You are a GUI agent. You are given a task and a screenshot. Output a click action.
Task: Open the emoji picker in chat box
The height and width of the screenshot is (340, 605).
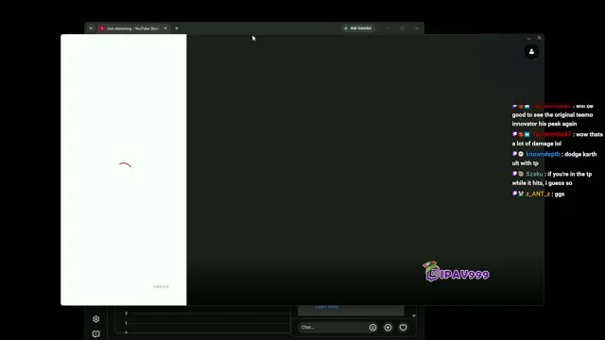(x=372, y=328)
